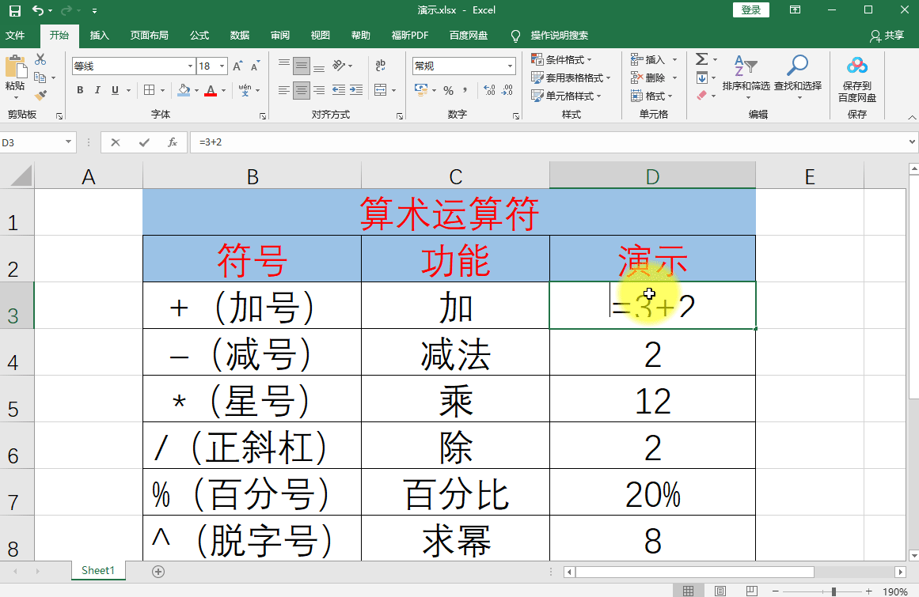Open 查找和选择 (Find & Select)

[x=797, y=76]
